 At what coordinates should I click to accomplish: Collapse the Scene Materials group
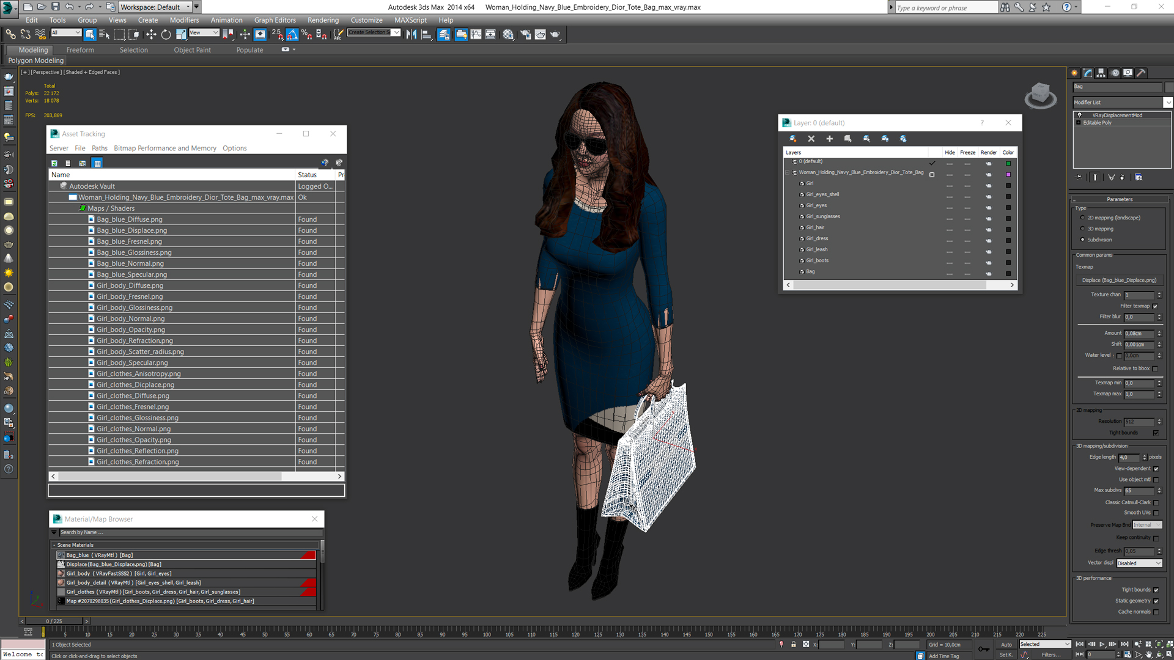coord(54,545)
